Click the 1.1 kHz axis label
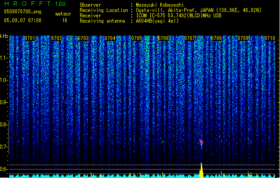280x178 pixels. [4, 58]
